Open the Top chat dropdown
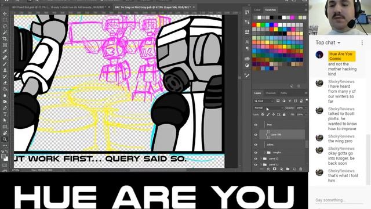 [x=328, y=42]
